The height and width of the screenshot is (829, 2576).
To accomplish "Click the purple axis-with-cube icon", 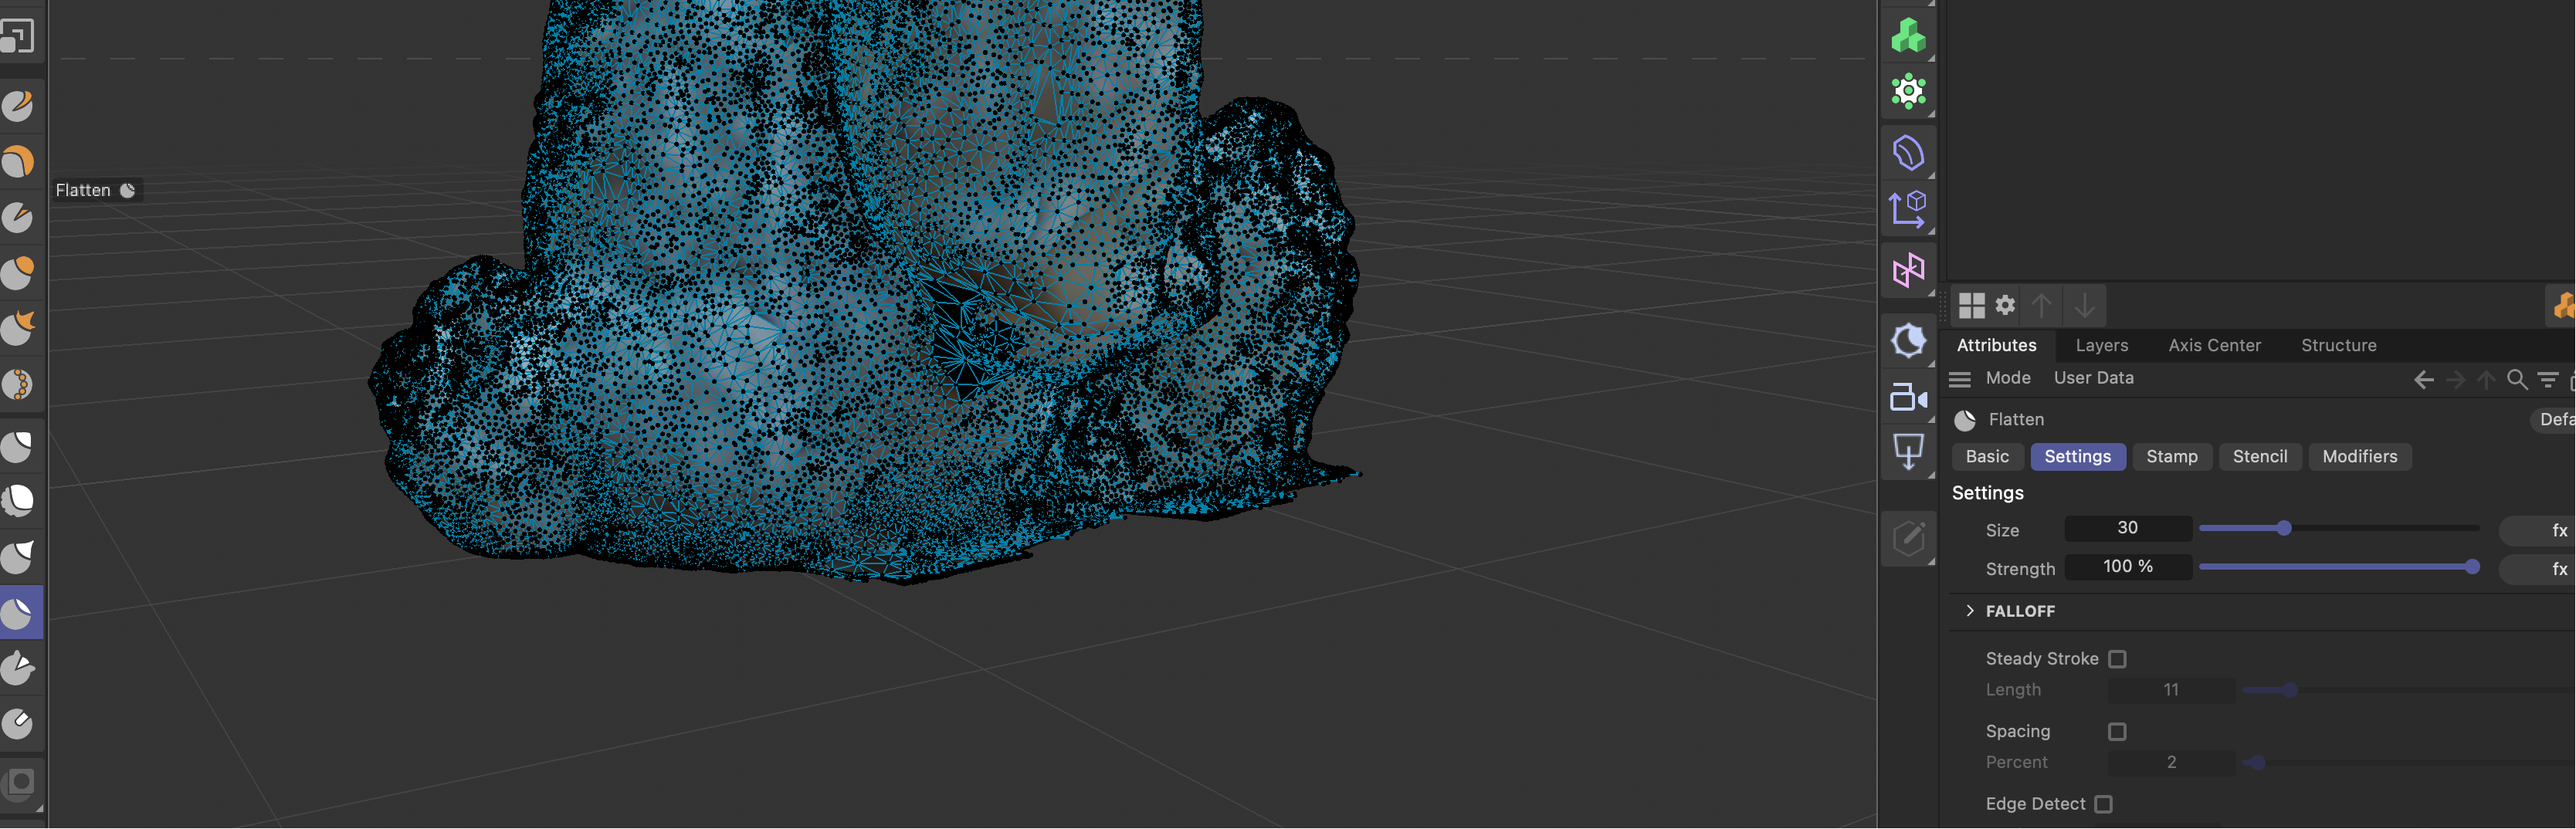I will tap(1907, 210).
